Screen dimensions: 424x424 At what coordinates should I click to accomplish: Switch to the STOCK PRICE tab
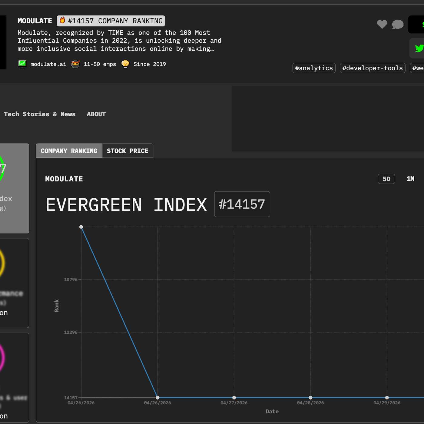coord(128,151)
